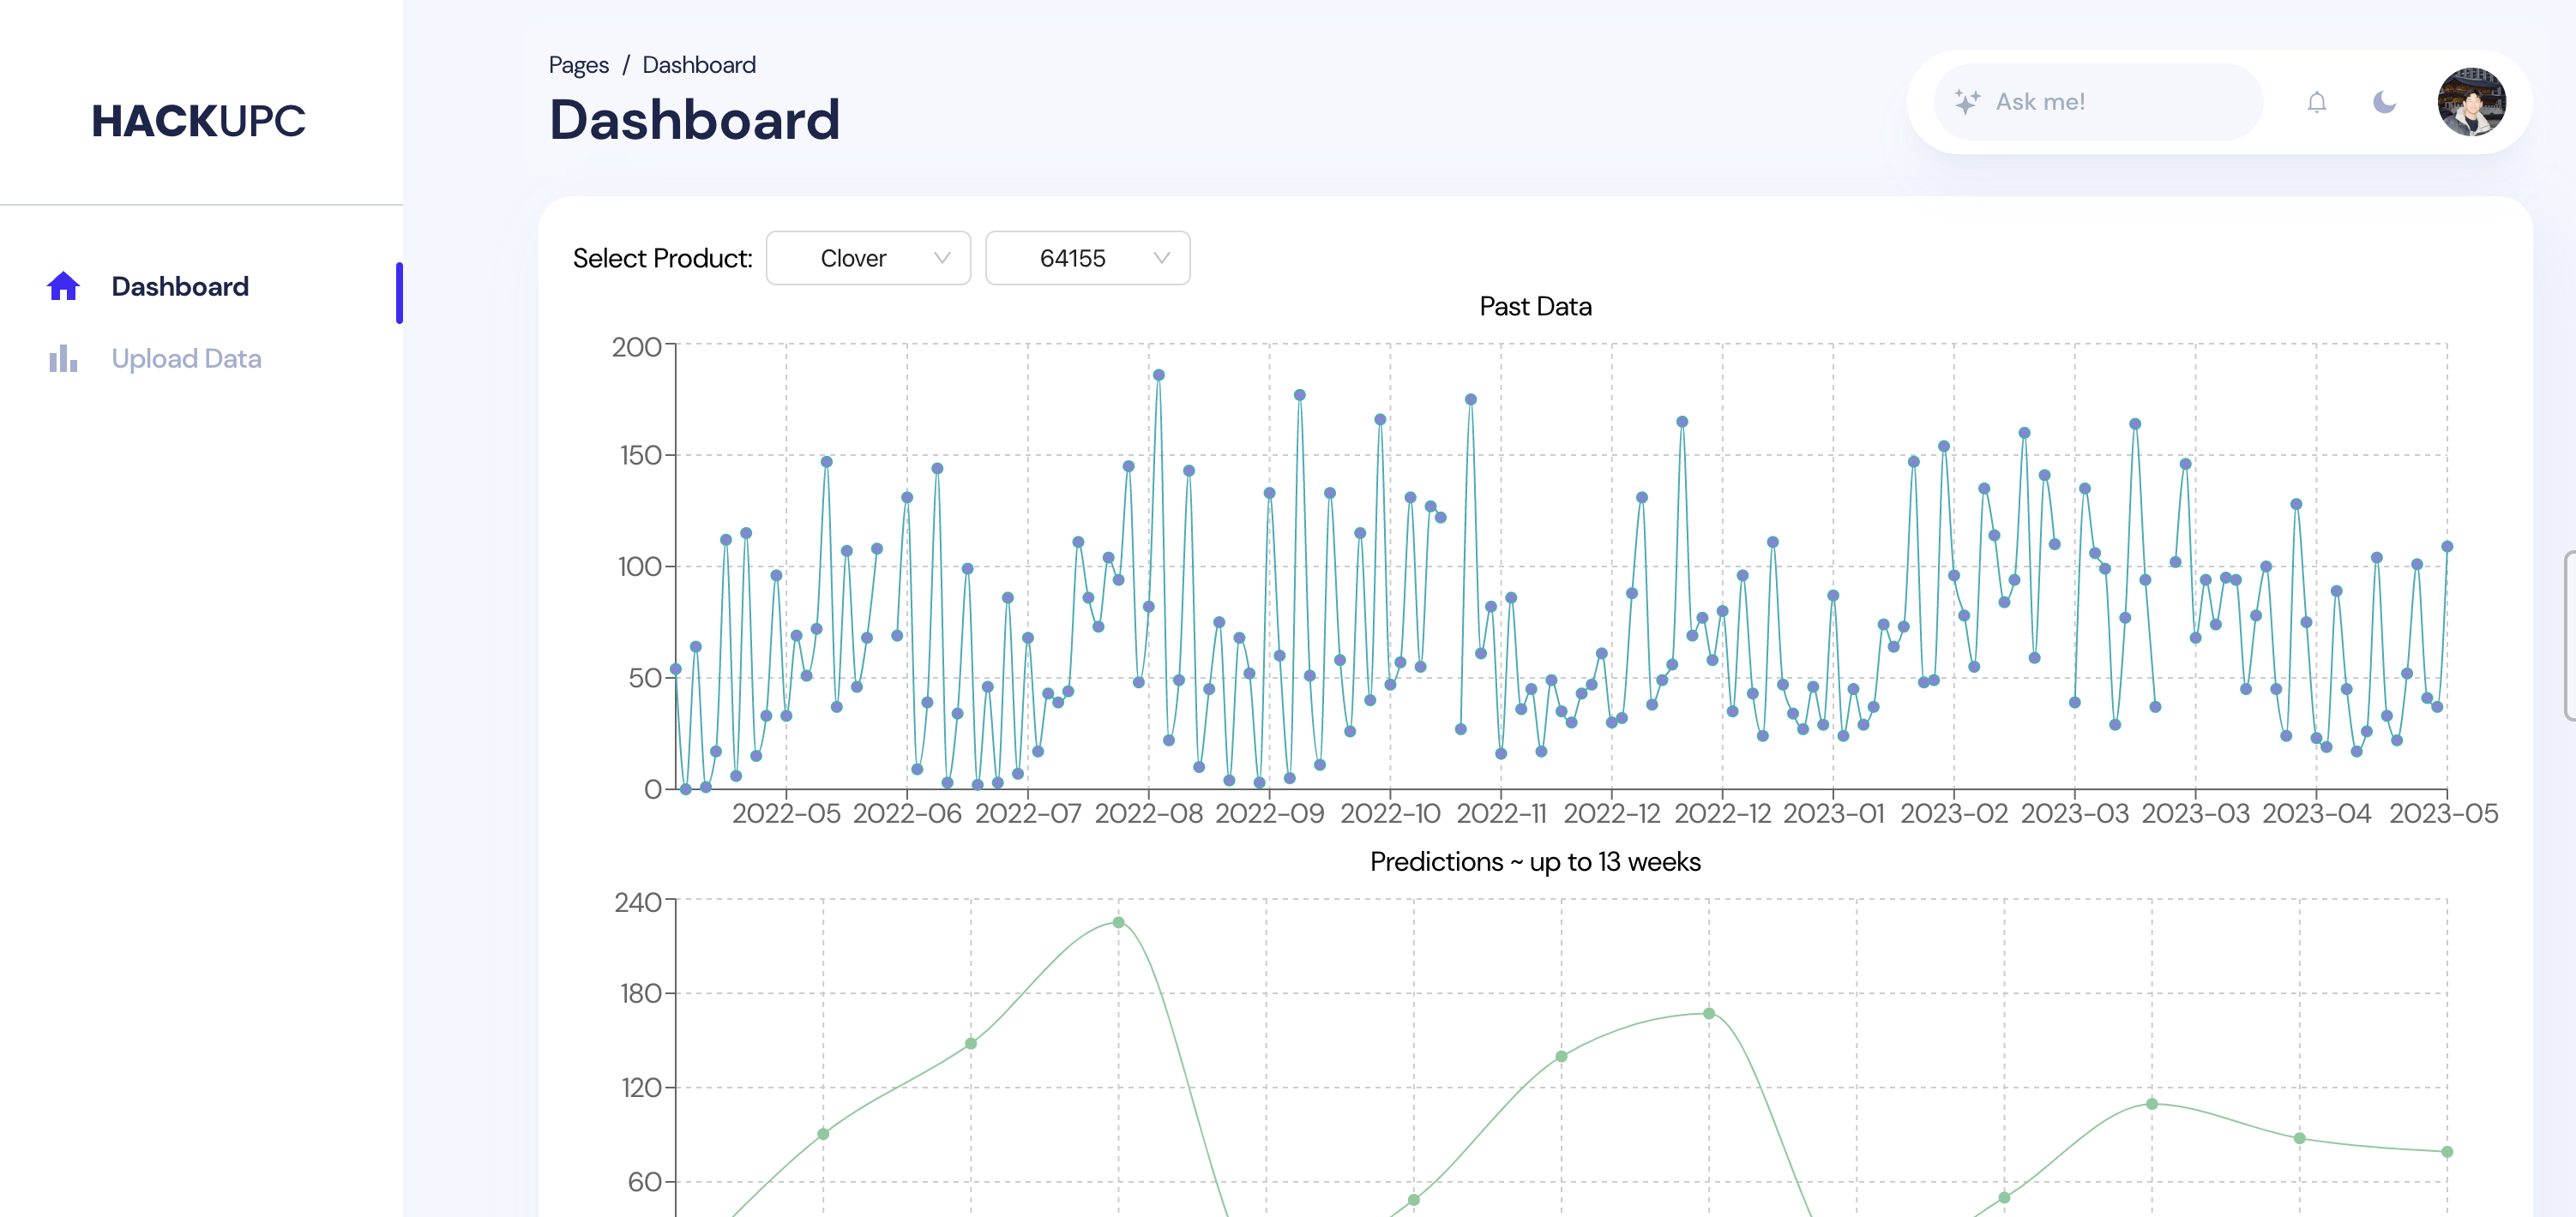Screen dimensions: 2576x1217
Task: Click the peak prediction point near 240
Action: (x=1118, y=922)
